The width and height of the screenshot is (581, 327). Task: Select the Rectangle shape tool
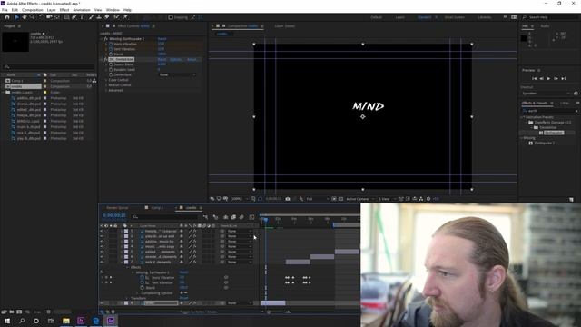[x=66, y=17]
